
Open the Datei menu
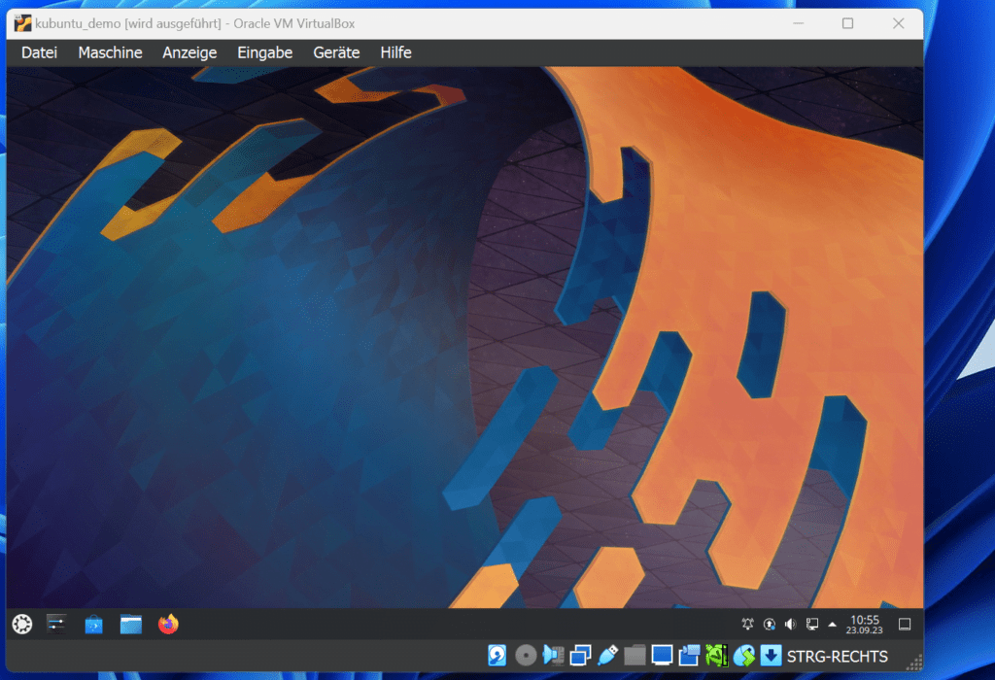point(39,52)
